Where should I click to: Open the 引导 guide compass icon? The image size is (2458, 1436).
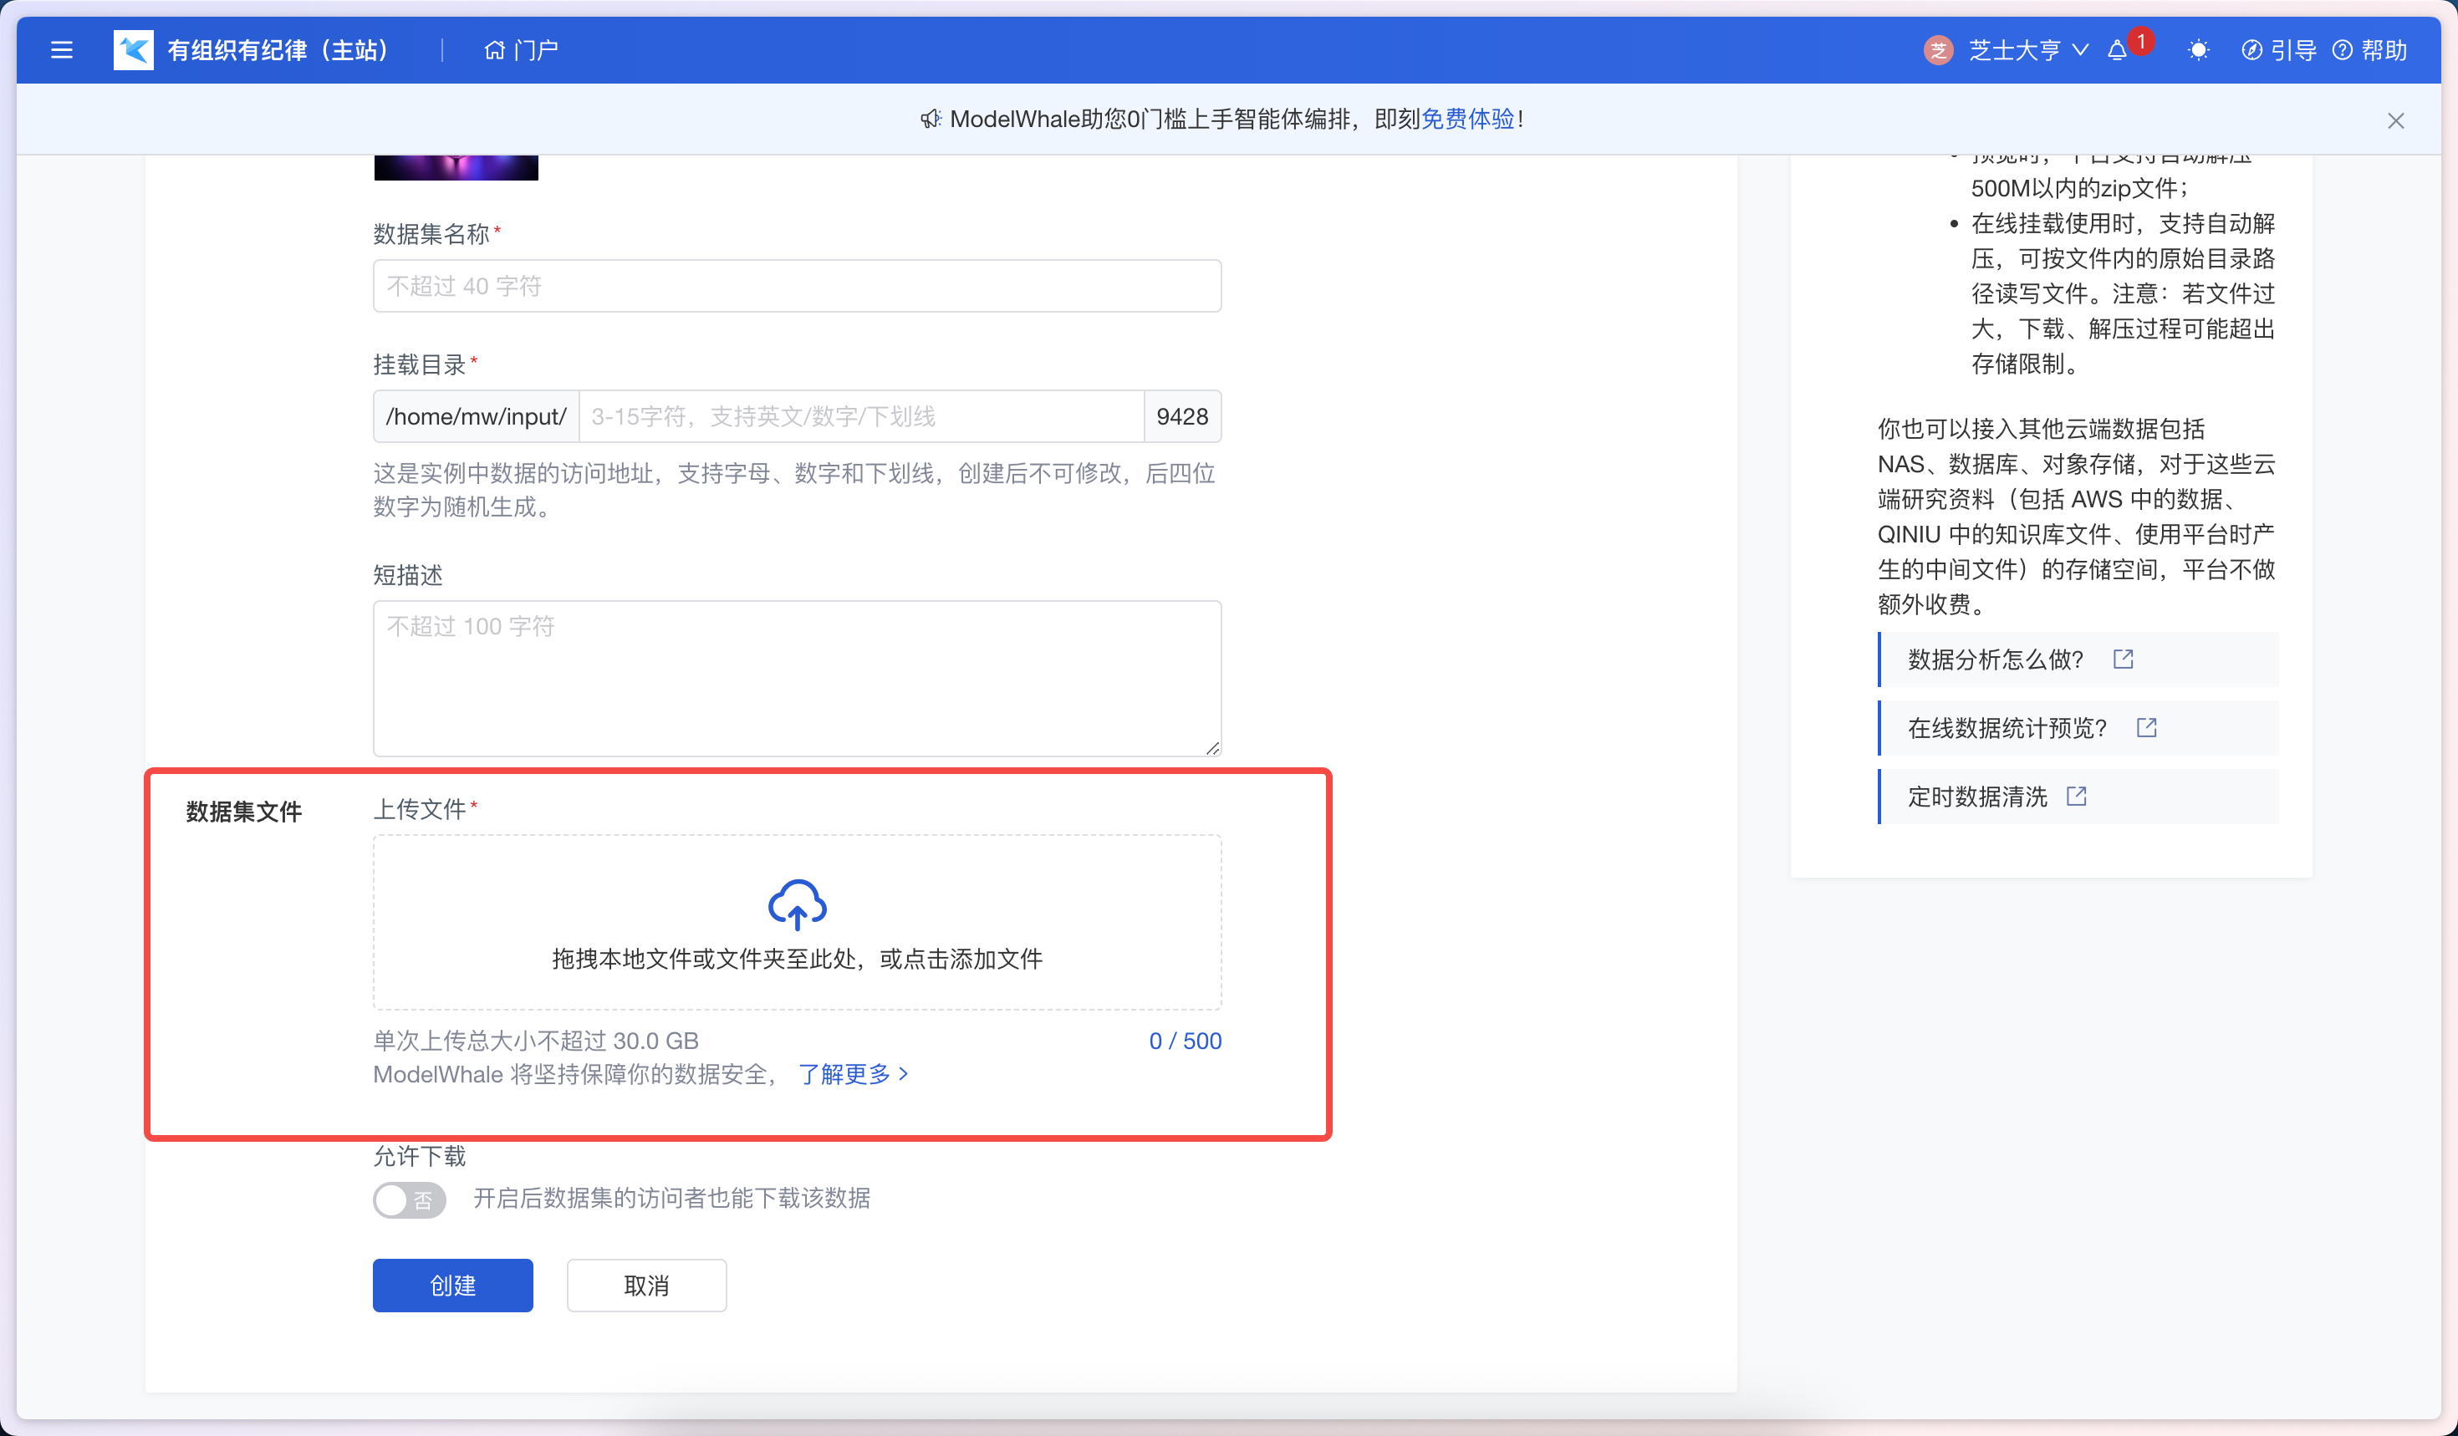point(2251,51)
